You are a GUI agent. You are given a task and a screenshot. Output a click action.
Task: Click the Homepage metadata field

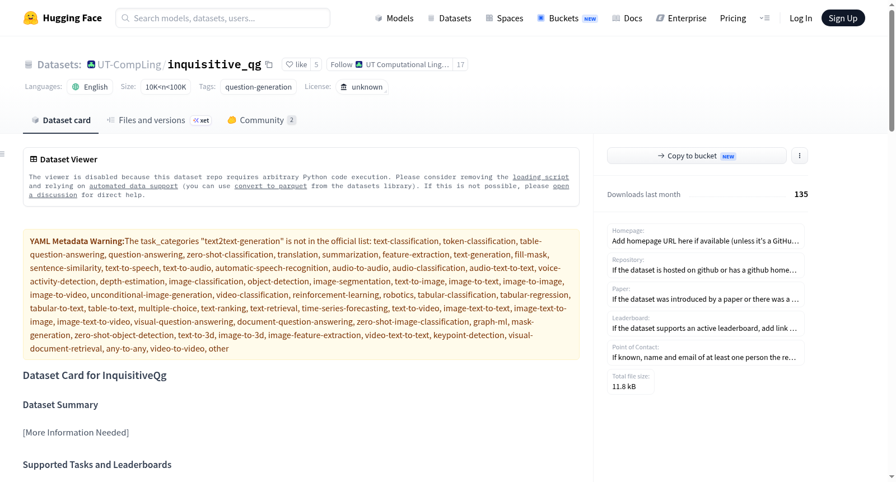pyautogui.click(x=706, y=236)
